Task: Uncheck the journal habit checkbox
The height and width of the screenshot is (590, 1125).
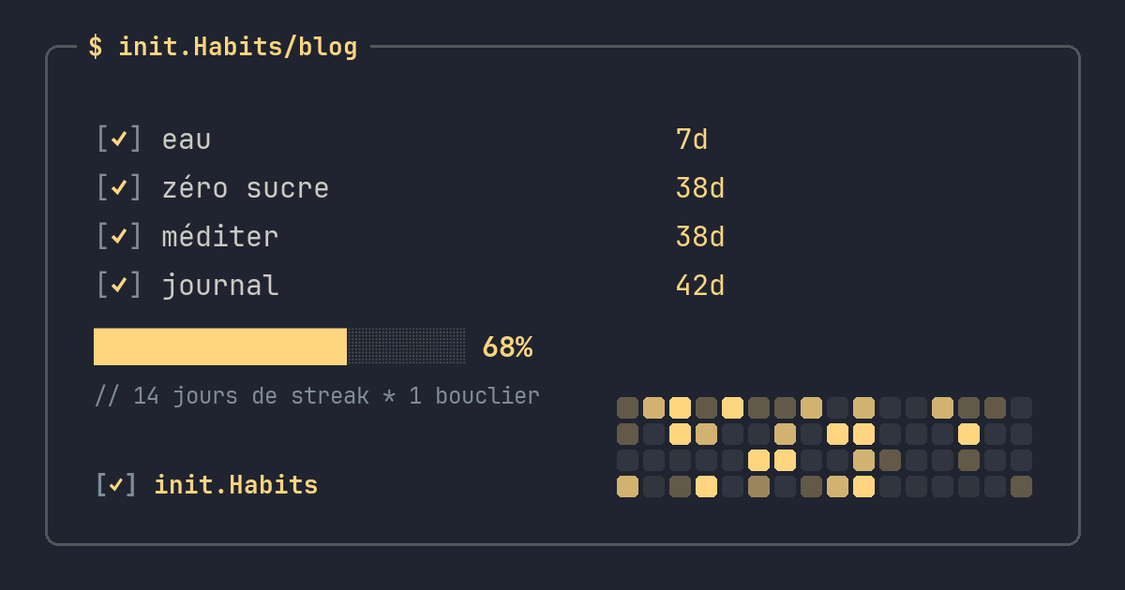Action: pos(119,286)
